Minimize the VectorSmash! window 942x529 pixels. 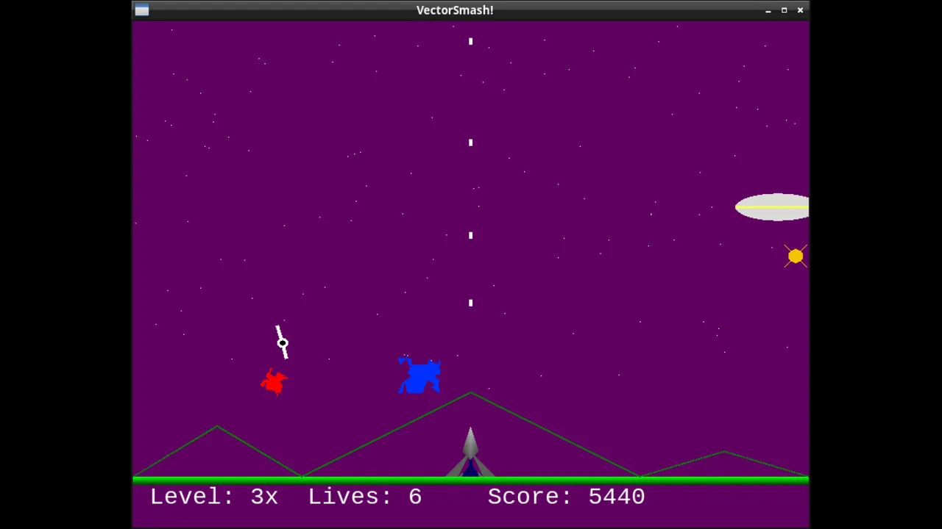tap(768, 10)
